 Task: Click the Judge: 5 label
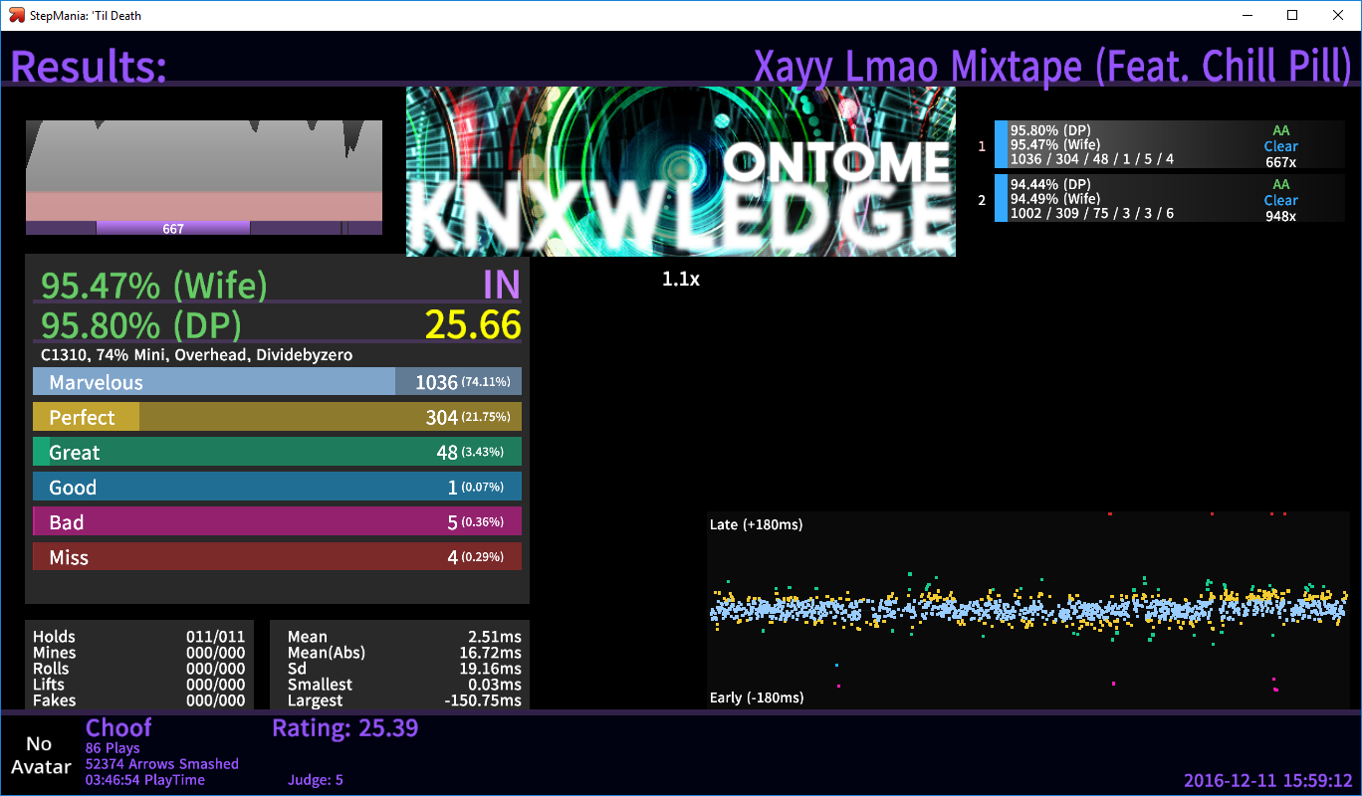click(315, 780)
